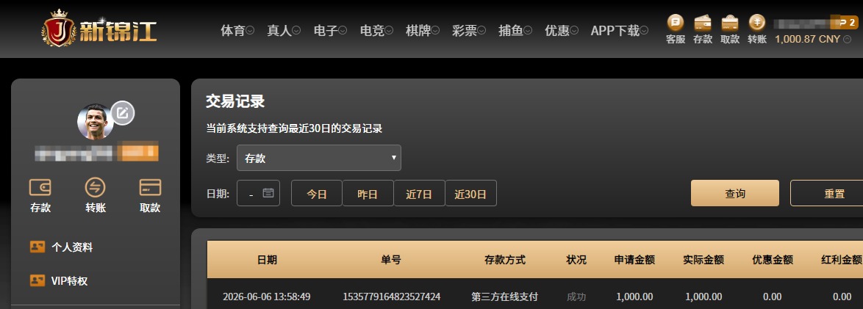Open 存款 deposit icon in top header
This screenshot has width=863, height=309.
coord(703,23)
